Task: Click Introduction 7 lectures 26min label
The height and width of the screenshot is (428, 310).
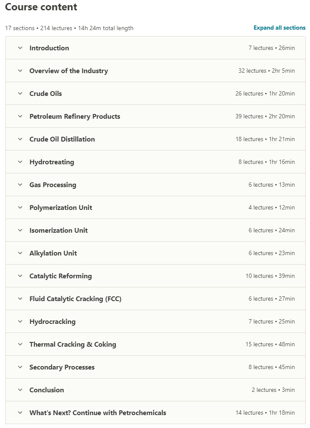Action: pos(271,48)
